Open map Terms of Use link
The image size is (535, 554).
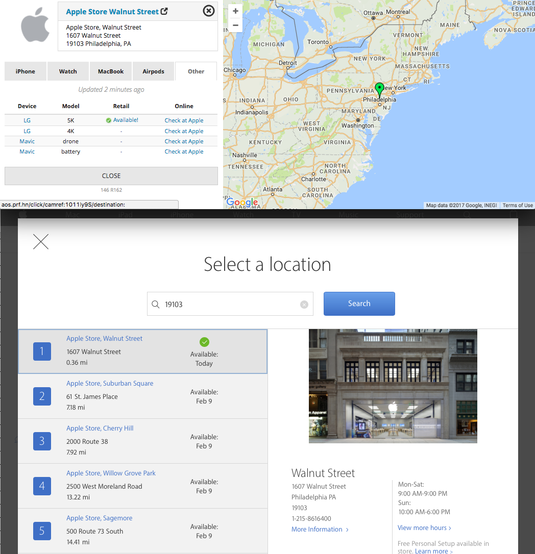click(518, 205)
